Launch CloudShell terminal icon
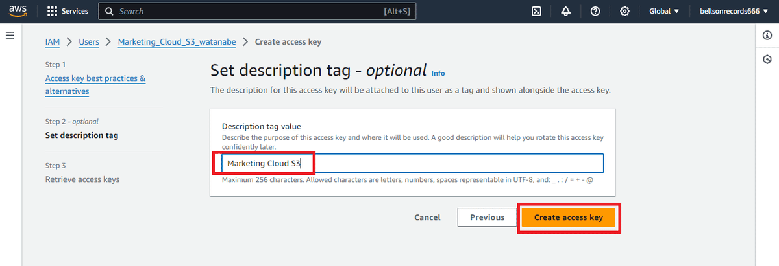 (x=537, y=11)
